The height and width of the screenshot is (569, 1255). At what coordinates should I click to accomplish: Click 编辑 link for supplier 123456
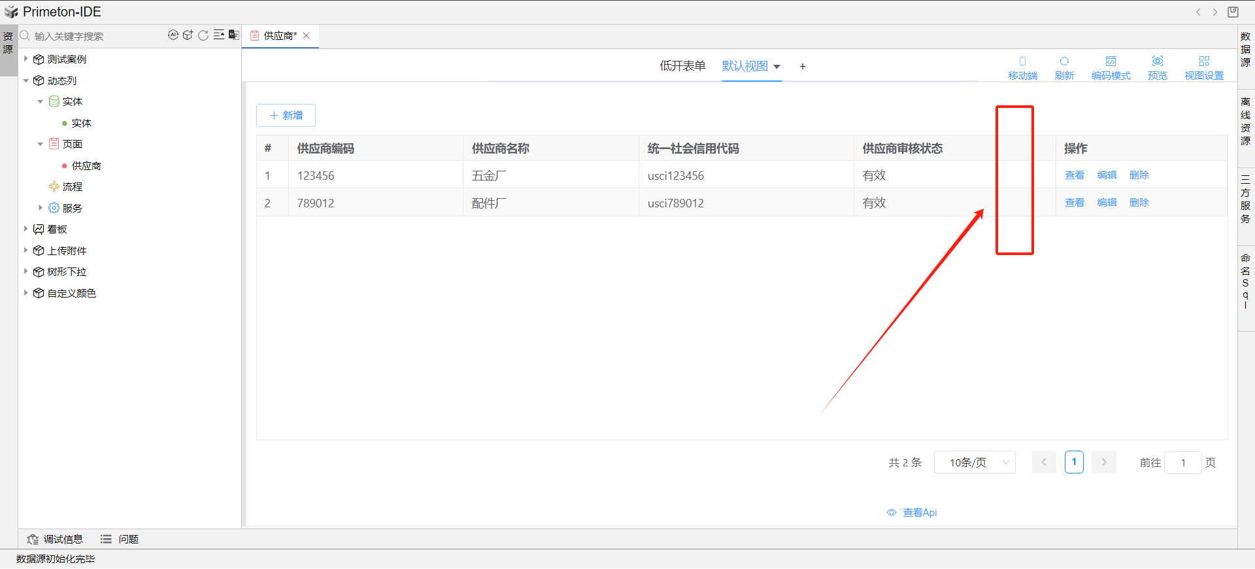click(1107, 175)
